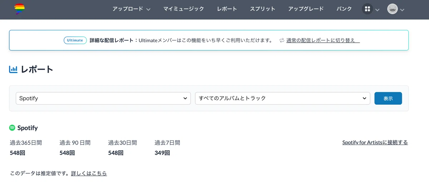Viewport: 429px width, 189px height.
Task: Click the bold Spotify section heading text
Action: point(28,128)
